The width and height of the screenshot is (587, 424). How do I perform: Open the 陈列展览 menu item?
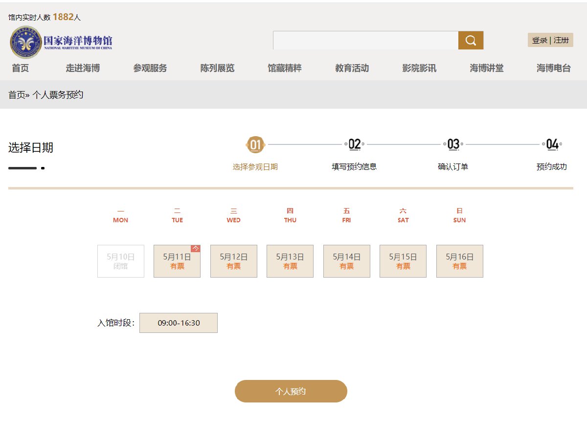pos(217,69)
